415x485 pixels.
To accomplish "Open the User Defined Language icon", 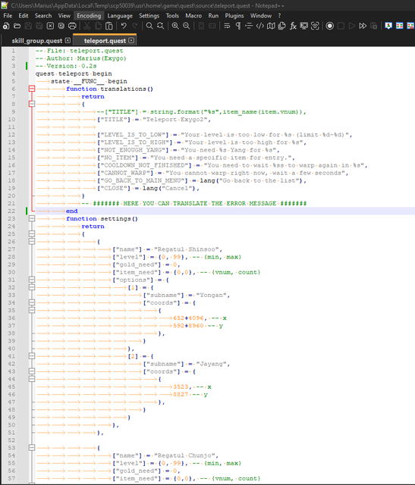I will [x=260, y=26].
